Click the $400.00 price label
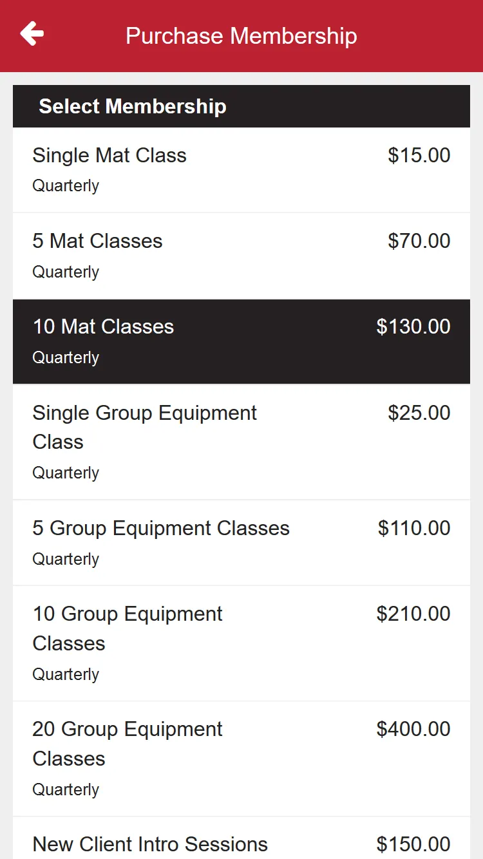The height and width of the screenshot is (859, 483). pos(413,729)
